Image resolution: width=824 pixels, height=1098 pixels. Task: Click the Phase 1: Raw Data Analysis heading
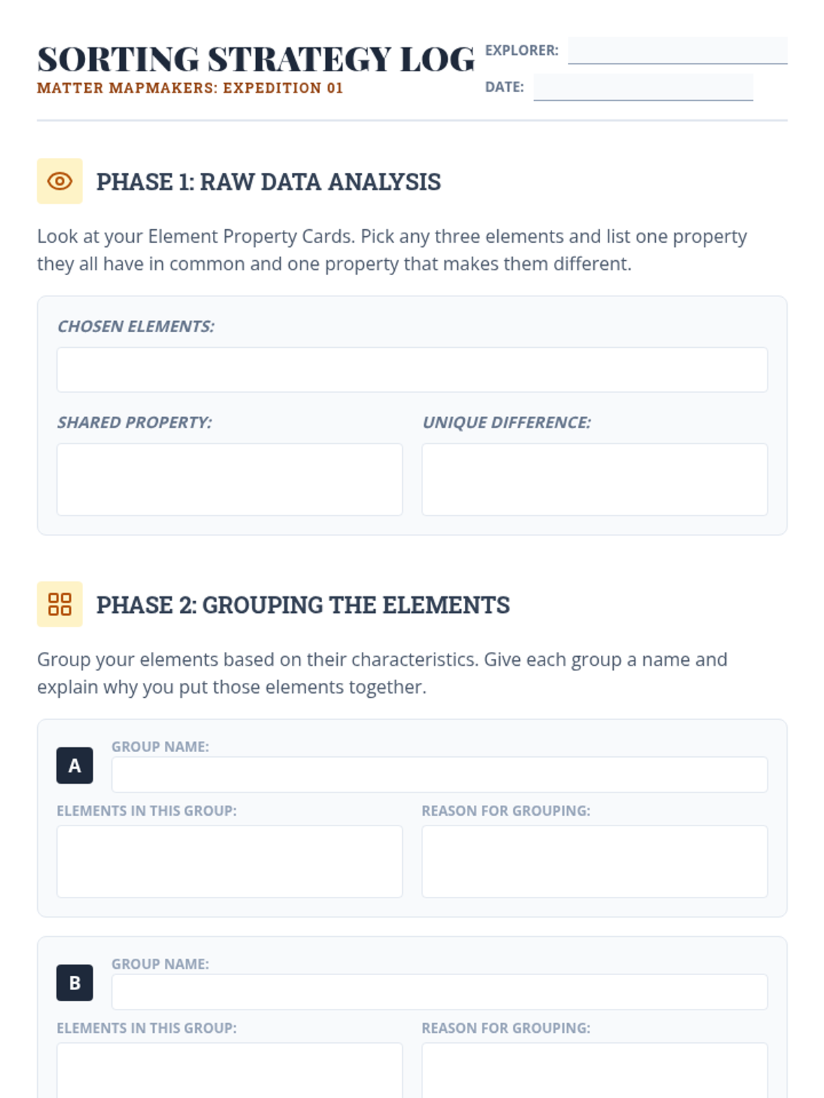coord(268,182)
